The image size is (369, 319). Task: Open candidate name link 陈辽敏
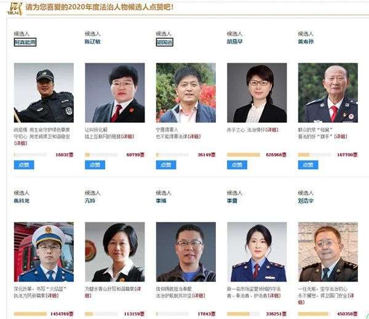(93, 42)
